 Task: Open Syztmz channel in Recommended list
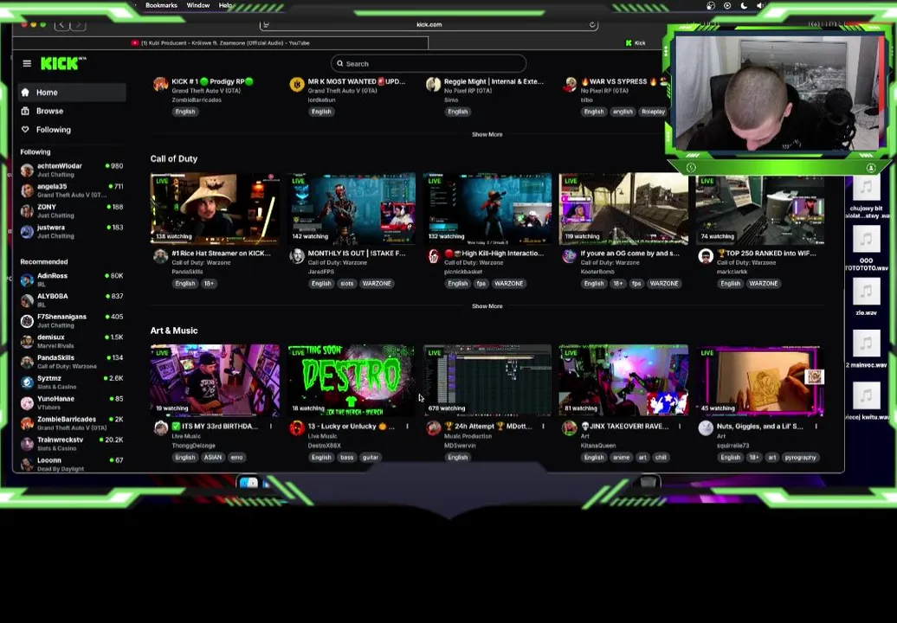point(72,382)
